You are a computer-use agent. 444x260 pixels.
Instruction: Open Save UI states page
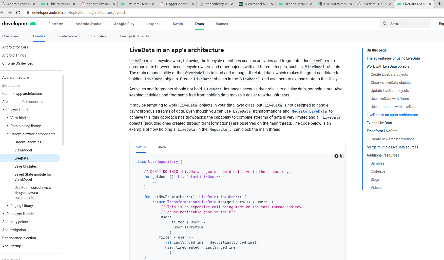tap(26, 166)
